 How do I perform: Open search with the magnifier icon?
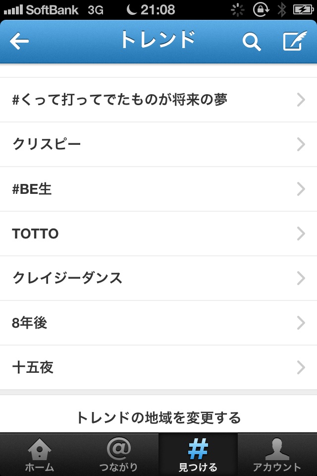[x=252, y=42]
